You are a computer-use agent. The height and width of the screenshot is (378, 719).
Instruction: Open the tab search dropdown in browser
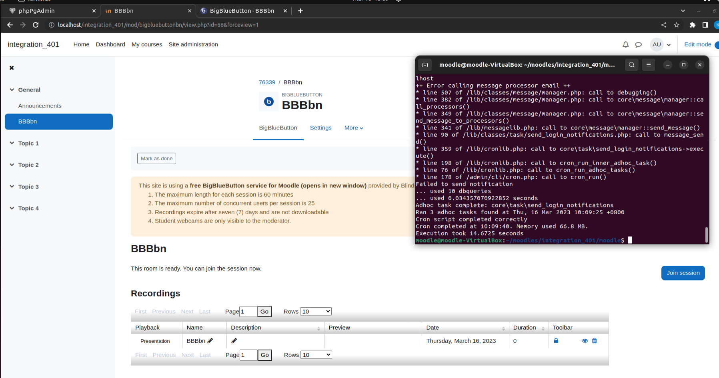(x=683, y=11)
